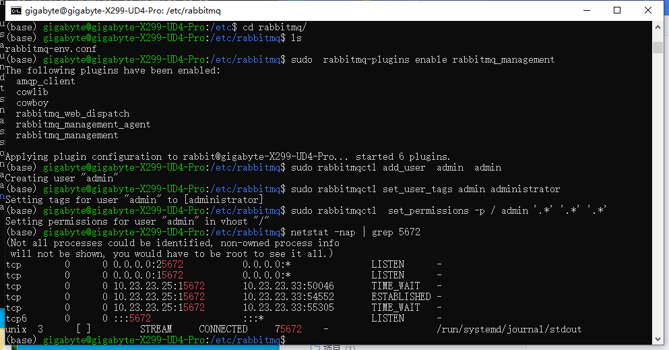
Task: Click 'Not all processes could be identified' line
Action: point(172,243)
